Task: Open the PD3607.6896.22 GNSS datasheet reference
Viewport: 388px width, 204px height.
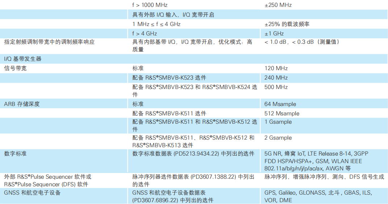Action: click(x=155, y=200)
